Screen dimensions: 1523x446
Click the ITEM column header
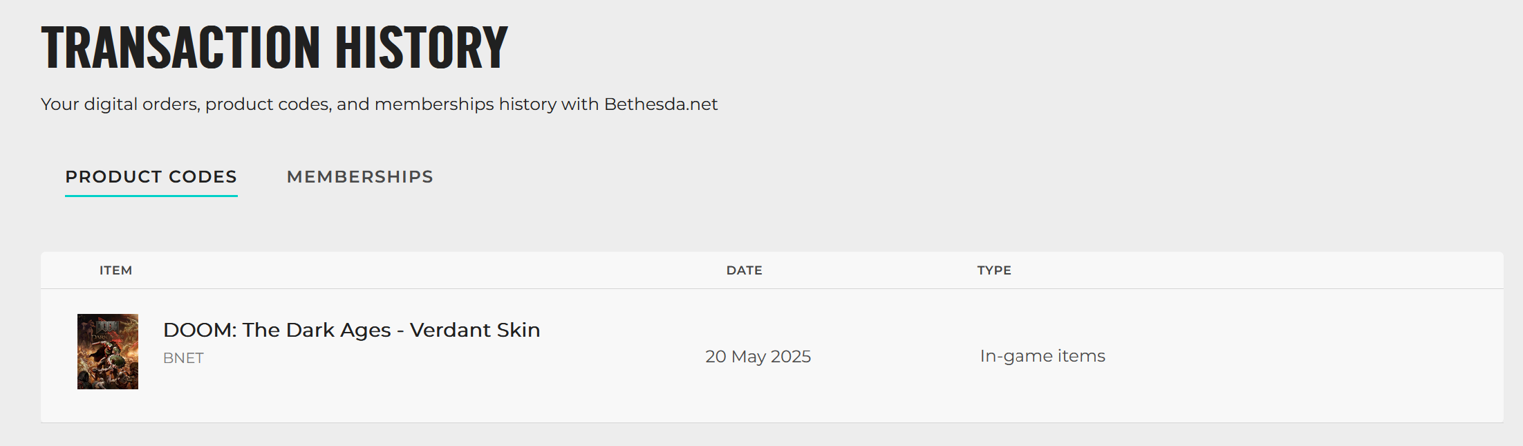point(115,270)
